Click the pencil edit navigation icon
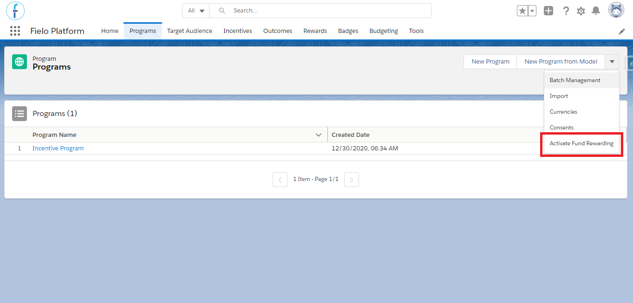633x303 pixels. coord(622,31)
